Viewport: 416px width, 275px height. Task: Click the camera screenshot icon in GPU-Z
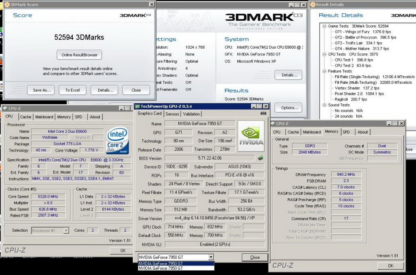coord(263,113)
